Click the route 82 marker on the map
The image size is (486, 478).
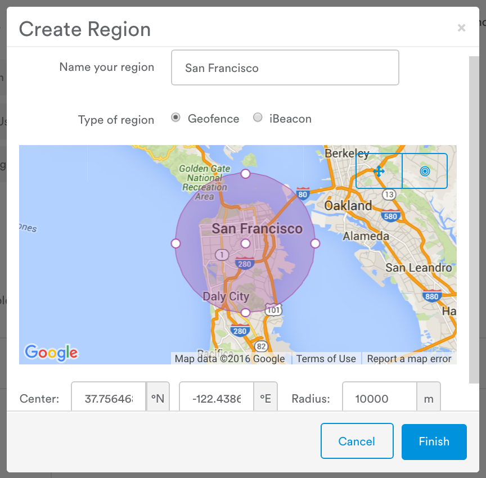pos(261,346)
